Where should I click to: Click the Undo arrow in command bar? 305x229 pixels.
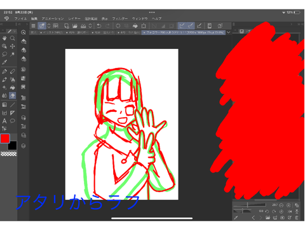(x=99, y=26)
